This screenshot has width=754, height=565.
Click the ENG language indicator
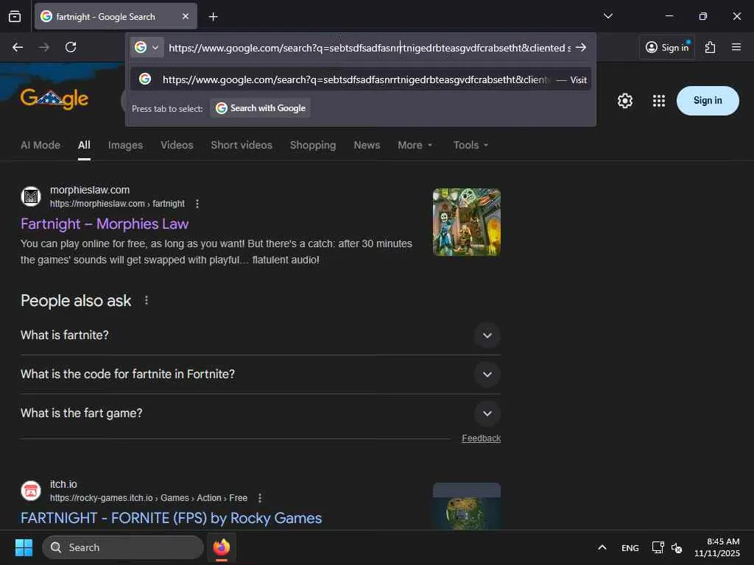(x=630, y=547)
